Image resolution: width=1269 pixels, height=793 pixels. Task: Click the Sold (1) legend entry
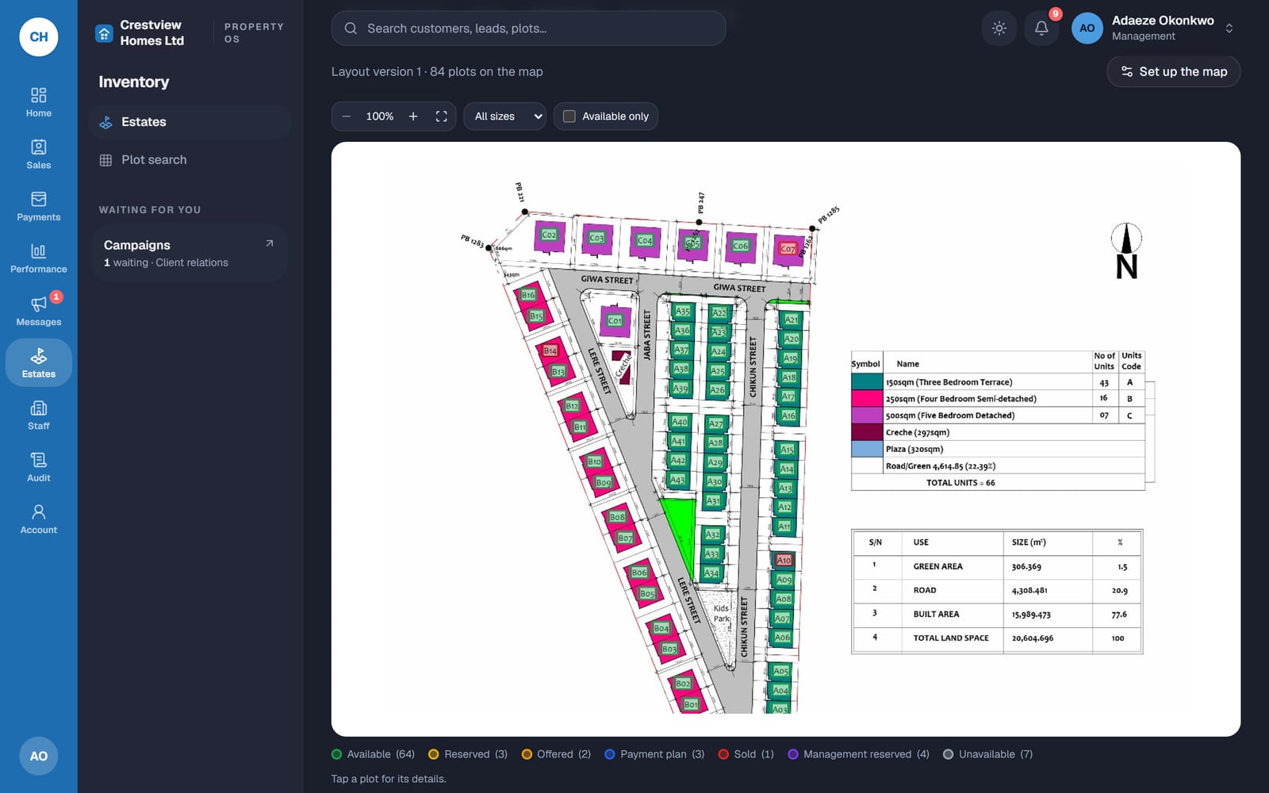(746, 754)
